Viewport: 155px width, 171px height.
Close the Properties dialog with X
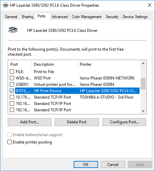pos(150,5)
